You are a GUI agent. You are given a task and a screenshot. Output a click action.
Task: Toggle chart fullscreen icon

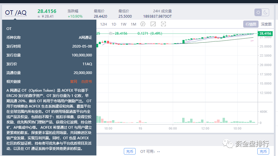click(163, 24)
